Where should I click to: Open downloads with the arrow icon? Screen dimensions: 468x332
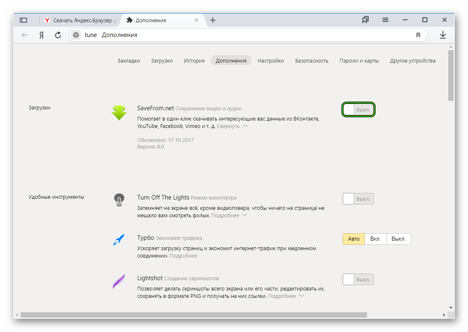click(x=443, y=35)
